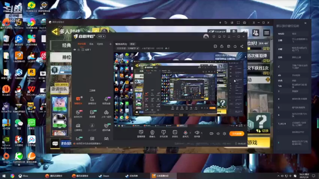Open the Xbox app from the taskbar
The height and width of the screenshot is (179, 319).
coord(23,176)
